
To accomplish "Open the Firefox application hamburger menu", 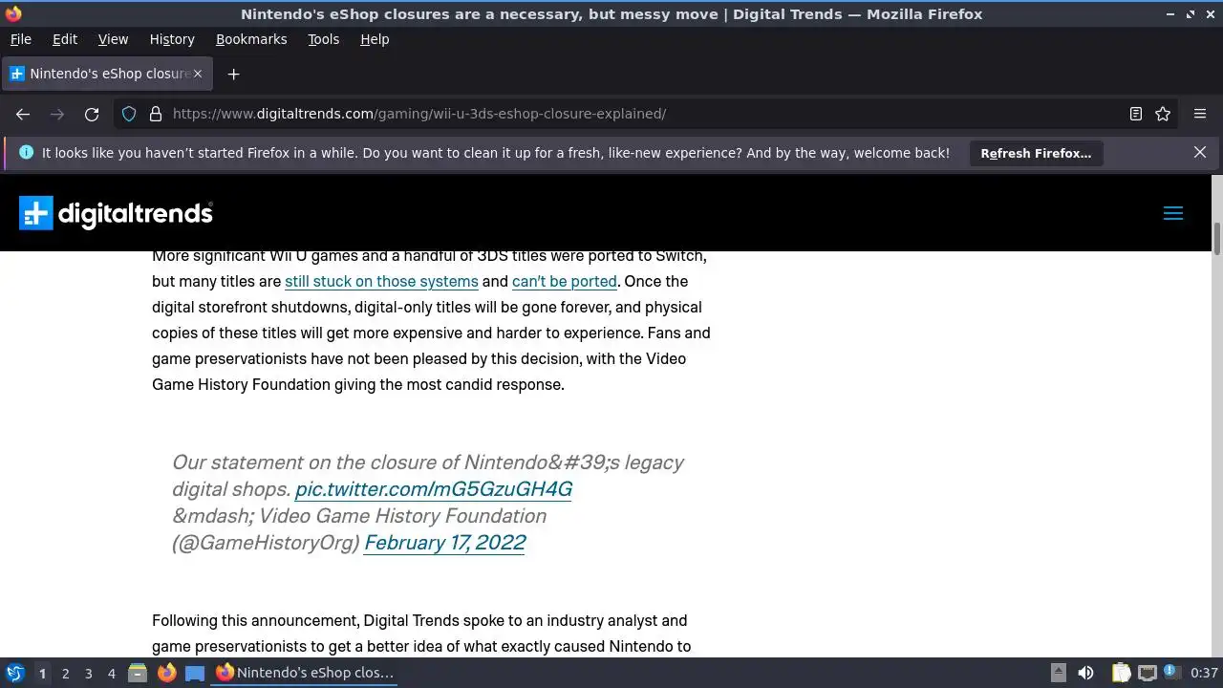I will [x=1200, y=114].
